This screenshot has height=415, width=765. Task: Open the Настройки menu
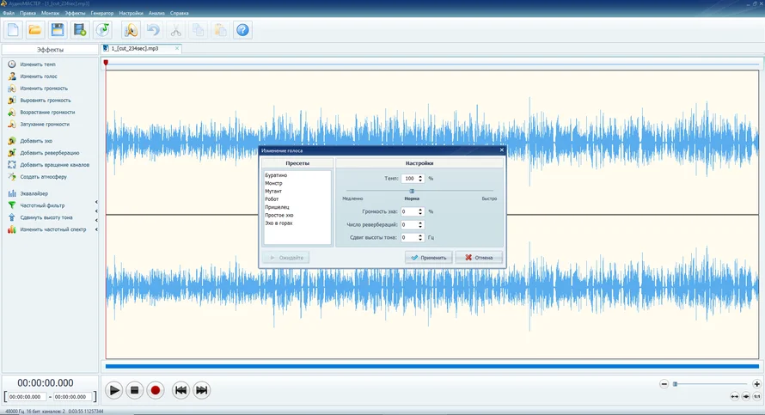[132, 13]
